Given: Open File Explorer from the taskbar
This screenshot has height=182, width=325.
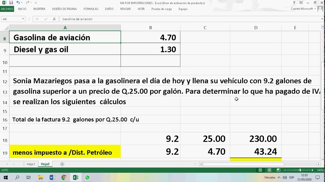Looking at the screenshot, I should [40, 177].
